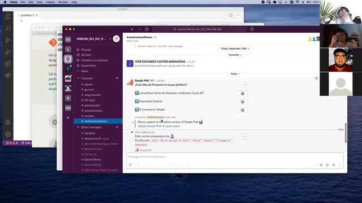Open anonymous poll tip more options

click(x=244, y=136)
